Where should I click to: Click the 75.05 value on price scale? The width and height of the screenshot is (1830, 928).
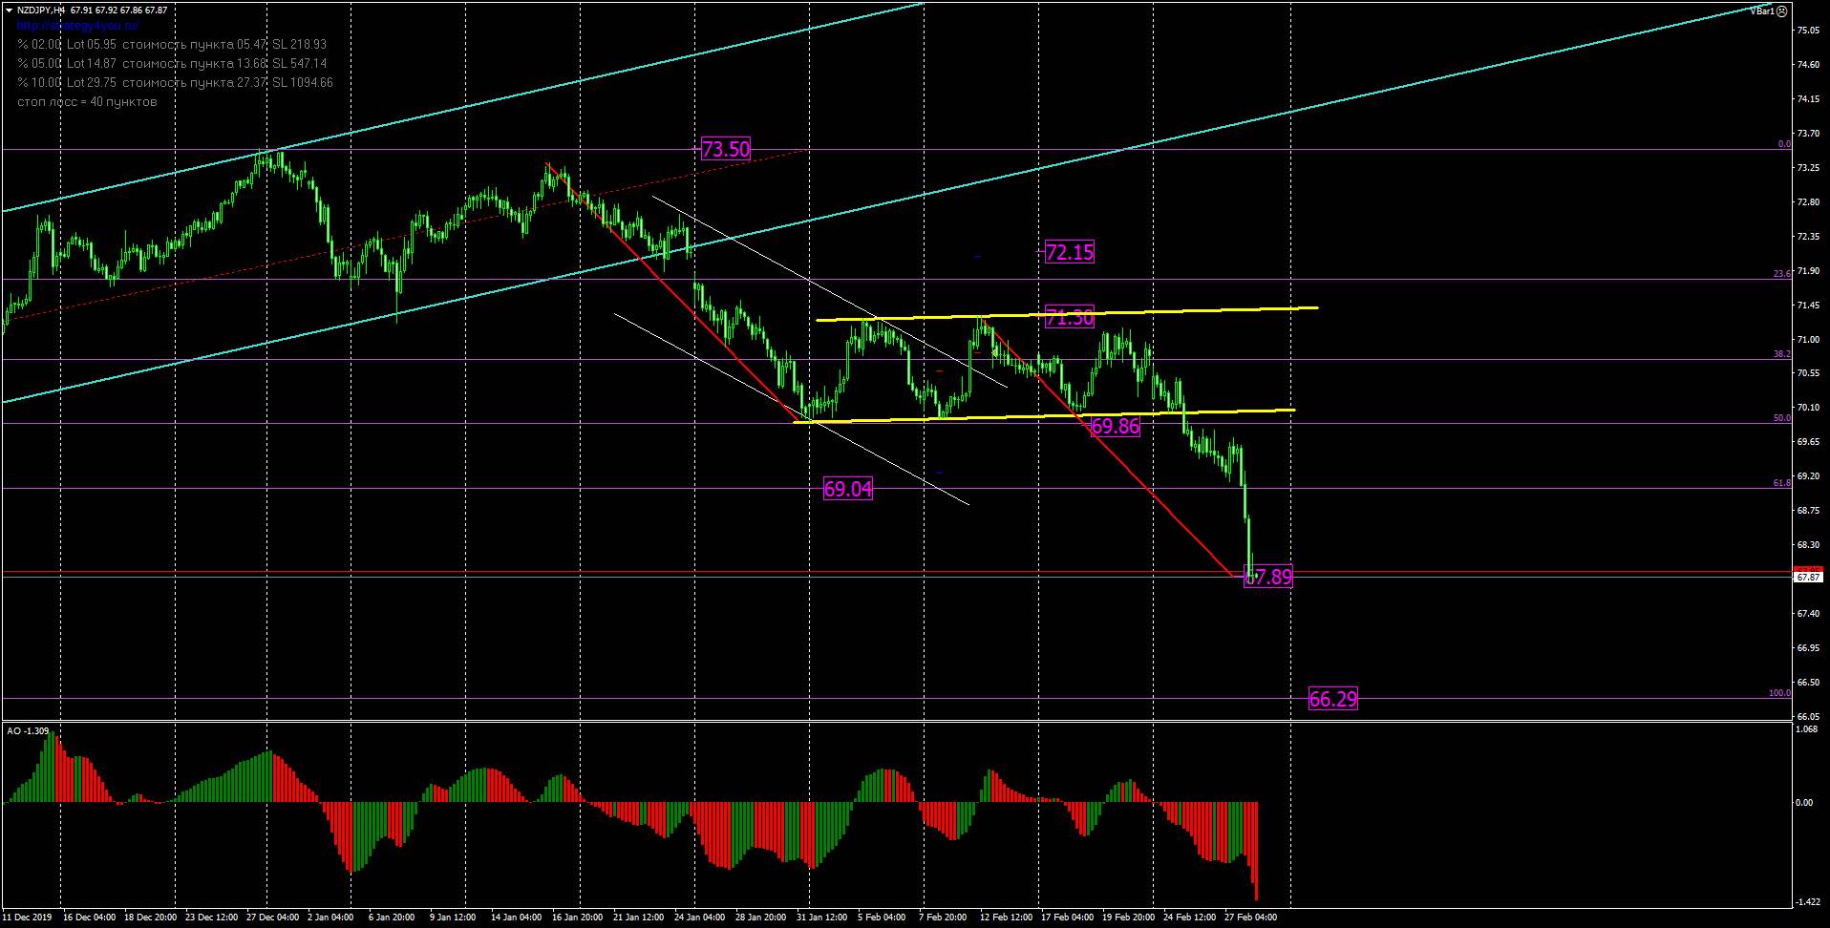[x=1808, y=31]
